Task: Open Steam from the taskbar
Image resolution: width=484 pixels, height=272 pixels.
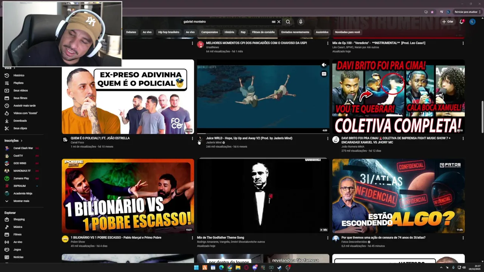Action: point(279,267)
